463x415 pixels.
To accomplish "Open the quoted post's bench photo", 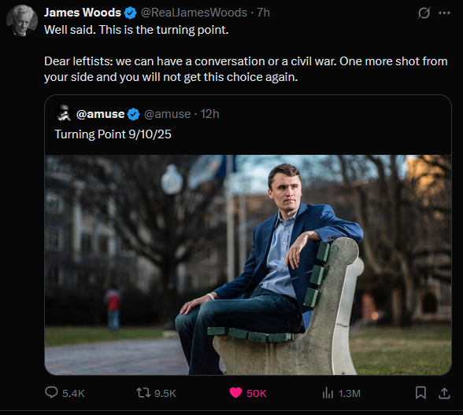I will click(x=248, y=265).
